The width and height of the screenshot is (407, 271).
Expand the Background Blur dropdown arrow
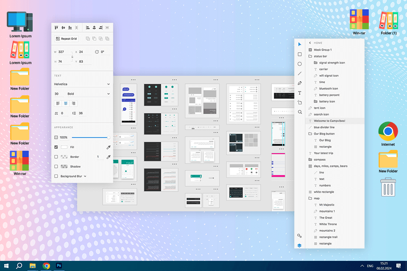85,176
